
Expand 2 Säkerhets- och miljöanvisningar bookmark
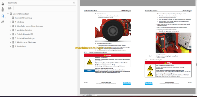click(10, 26)
